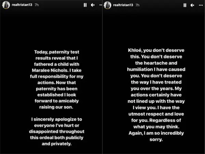205x154 pixels.
Task: Click the 'I sincerely apologize' paragraph
Action: [57, 131]
